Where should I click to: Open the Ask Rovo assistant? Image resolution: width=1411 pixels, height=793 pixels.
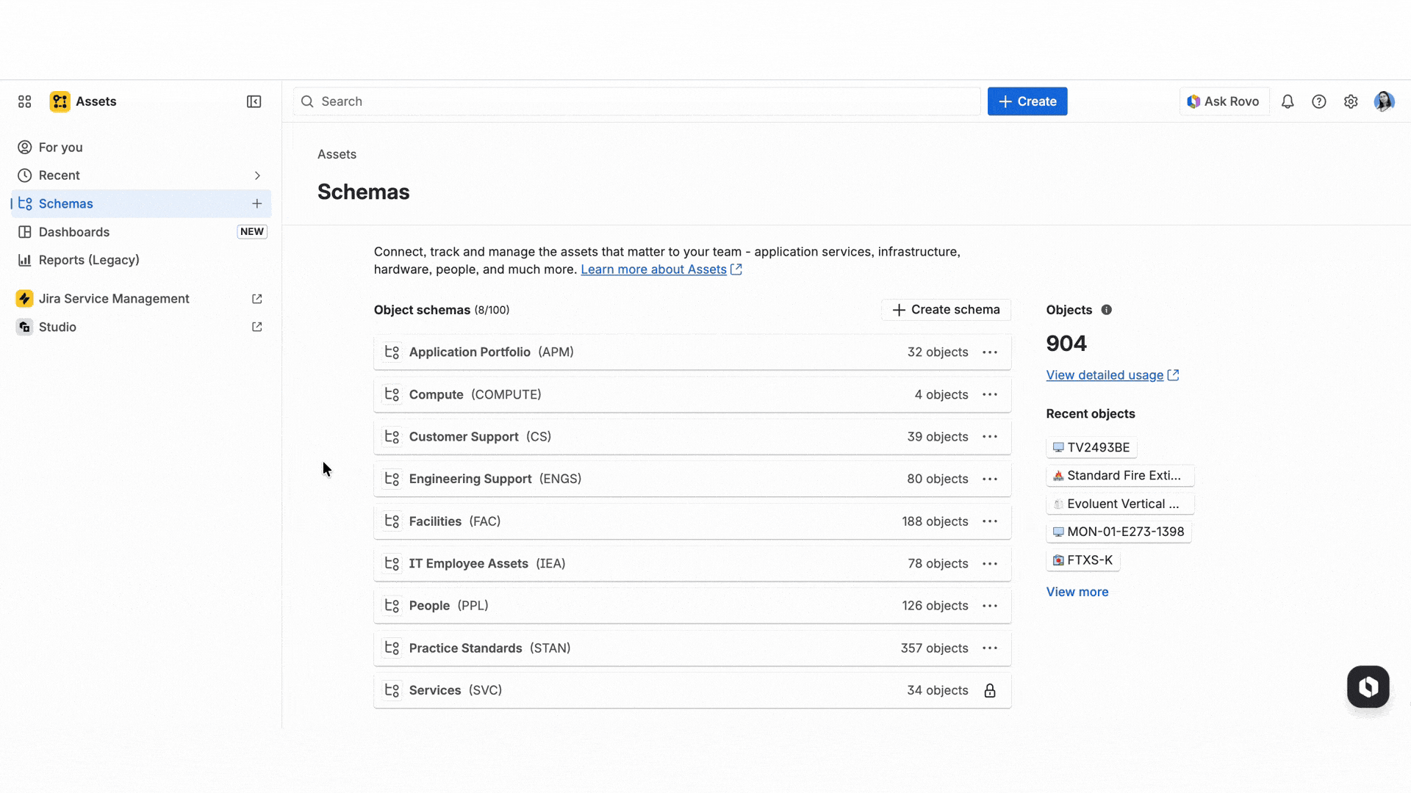point(1223,101)
